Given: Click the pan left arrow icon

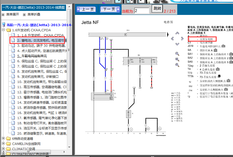Looking at the screenshot, I should [x=173, y=39].
